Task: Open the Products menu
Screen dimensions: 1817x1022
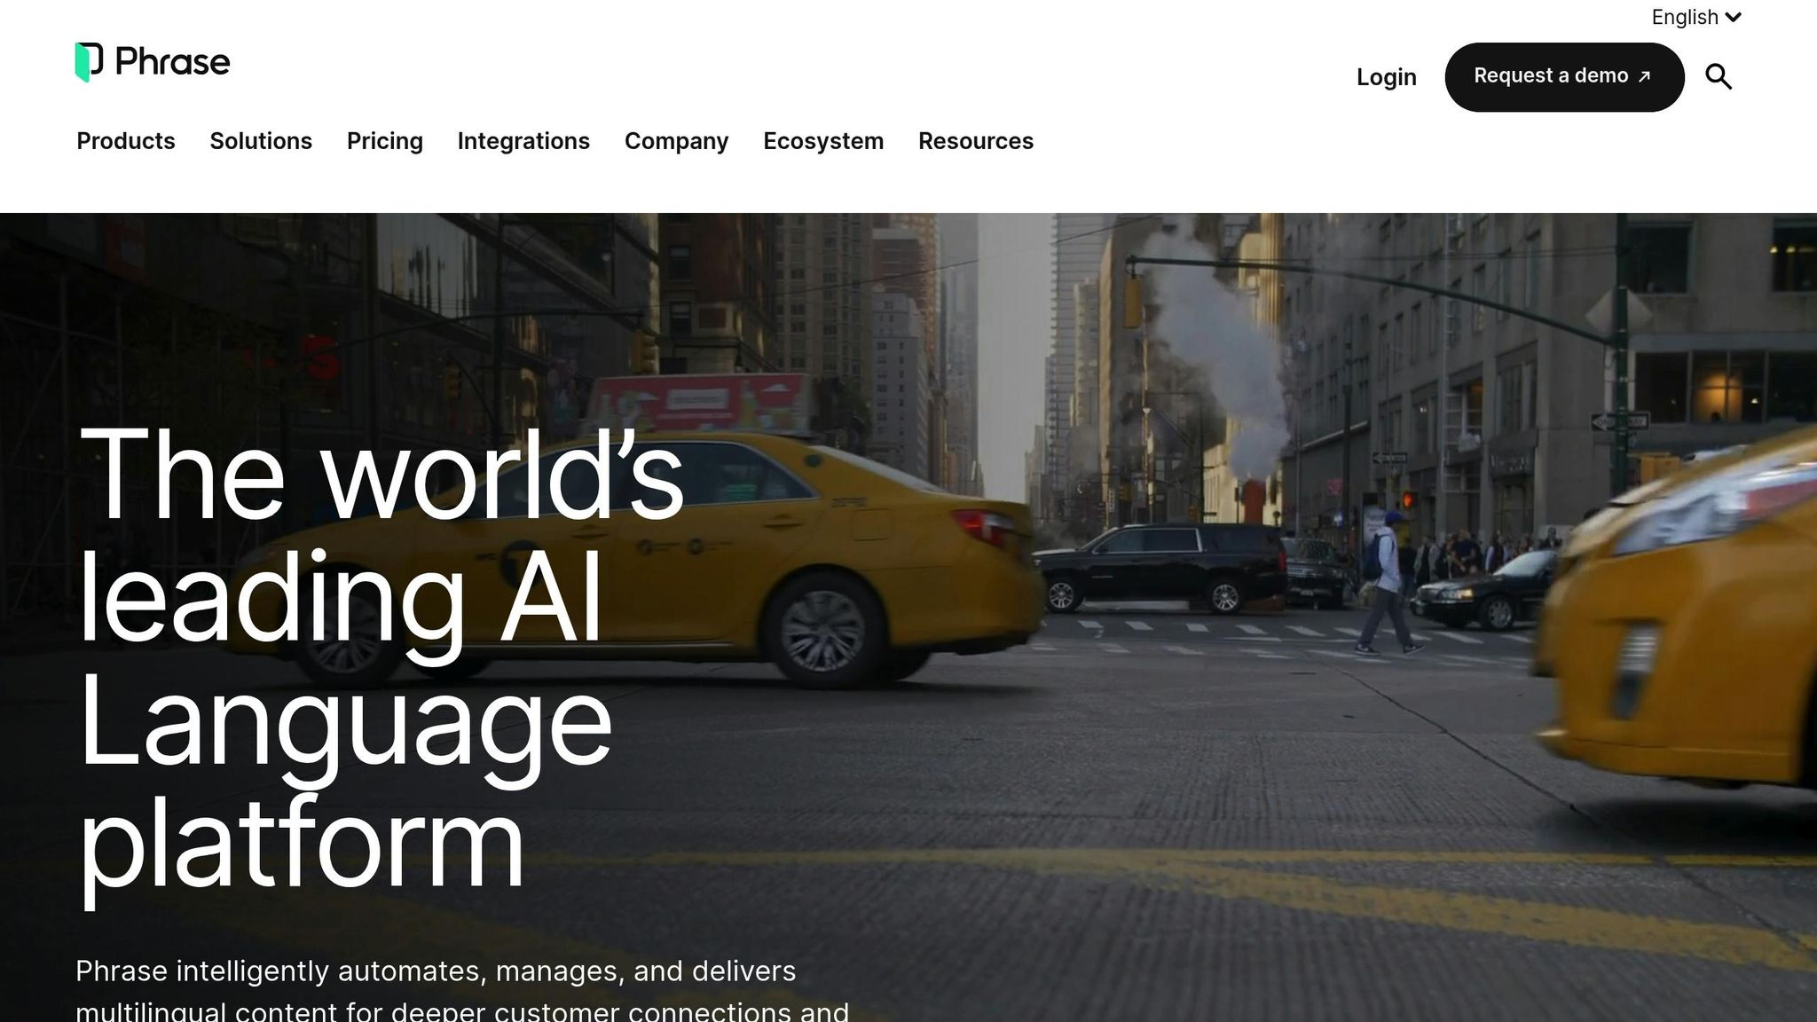Action: 126,141
